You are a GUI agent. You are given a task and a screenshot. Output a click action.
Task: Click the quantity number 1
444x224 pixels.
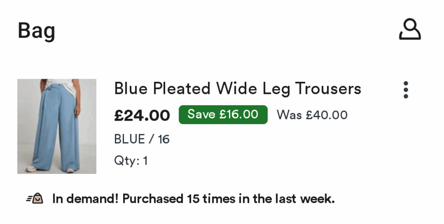[x=145, y=161]
